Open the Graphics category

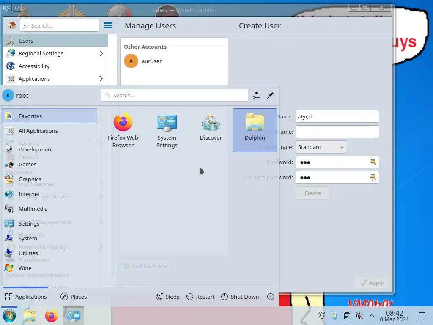coord(50,179)
